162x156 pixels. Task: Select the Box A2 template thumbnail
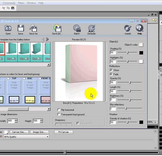[11, 52]
